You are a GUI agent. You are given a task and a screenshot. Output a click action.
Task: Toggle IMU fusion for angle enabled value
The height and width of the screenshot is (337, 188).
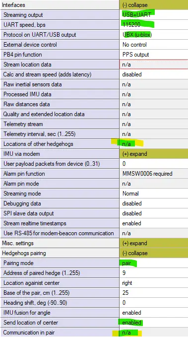coord(154,313)
